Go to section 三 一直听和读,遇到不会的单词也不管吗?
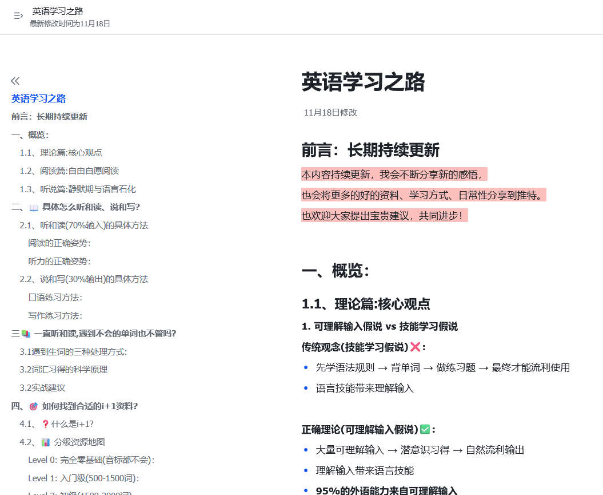 pyautogui.click(x=93, y=333)
